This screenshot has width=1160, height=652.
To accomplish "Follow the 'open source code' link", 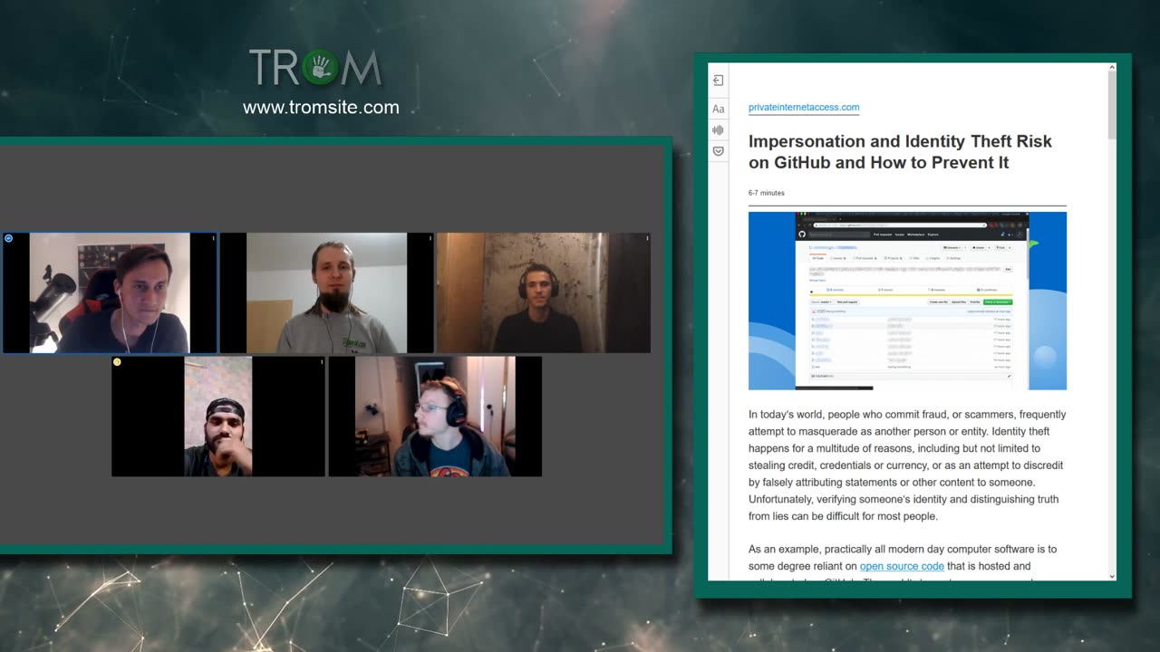I will (902, 566).
